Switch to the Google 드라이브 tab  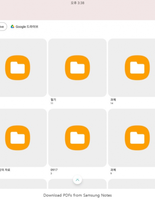tap(24, 27)
